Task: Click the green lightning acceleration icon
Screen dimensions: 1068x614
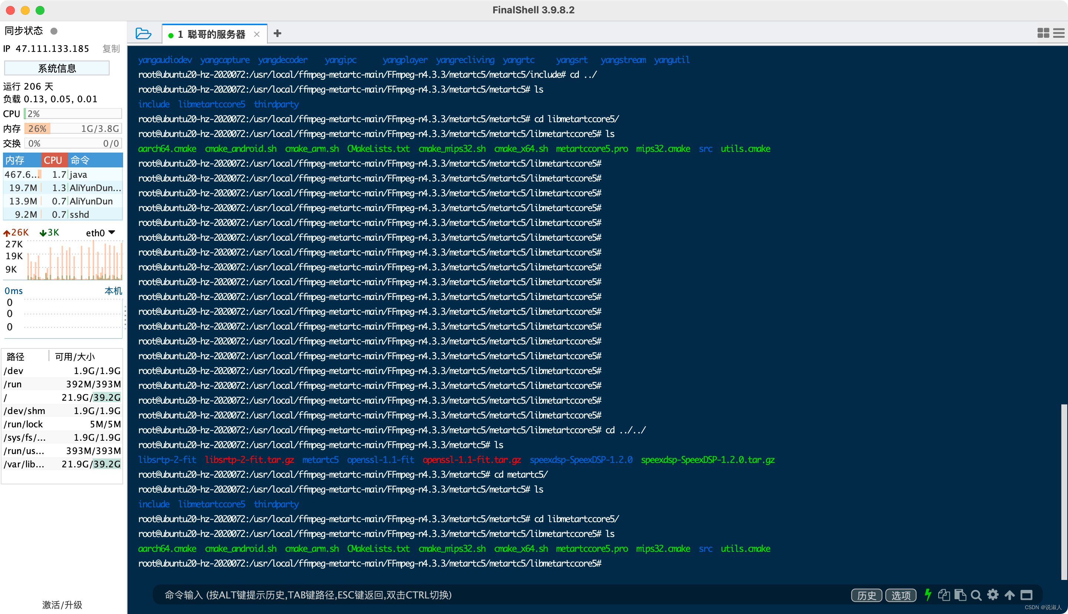Action: click(x=927, y=595)
